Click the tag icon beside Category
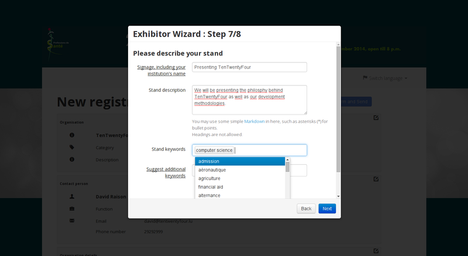This screenshot has height=256, width=468. (72, 147)
